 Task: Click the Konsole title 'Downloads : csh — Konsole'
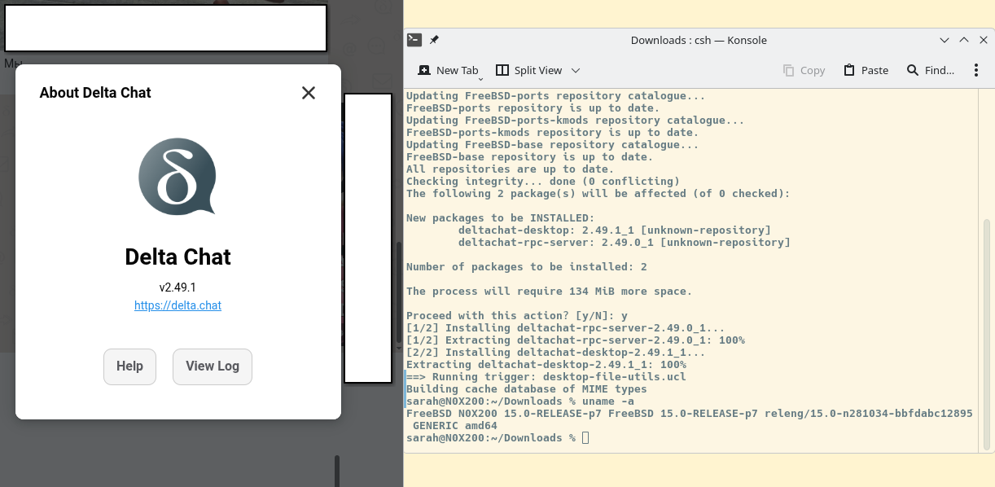[699, 40]
